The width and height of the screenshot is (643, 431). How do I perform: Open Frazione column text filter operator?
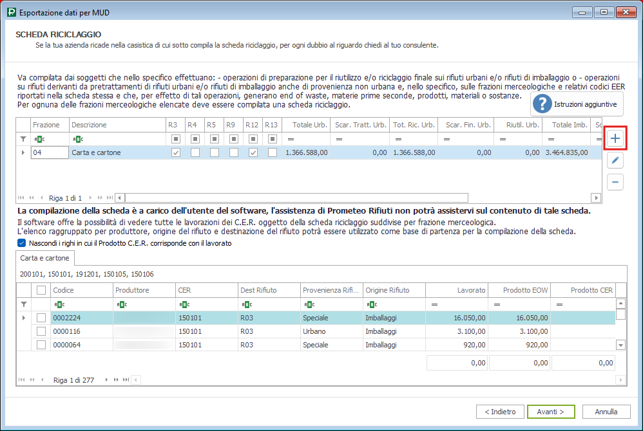[x=39, y=139]
